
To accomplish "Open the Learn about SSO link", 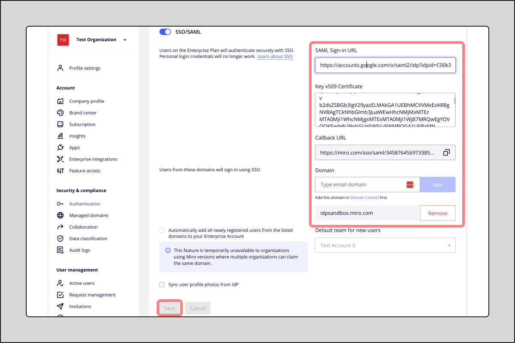I will (275, 56).
